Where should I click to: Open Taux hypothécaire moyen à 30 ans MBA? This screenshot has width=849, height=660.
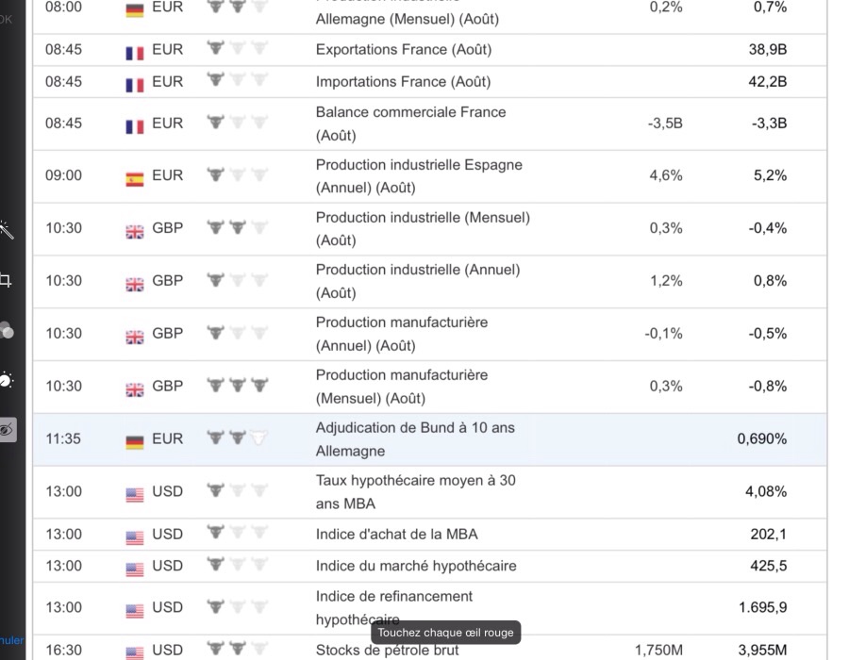415,491
